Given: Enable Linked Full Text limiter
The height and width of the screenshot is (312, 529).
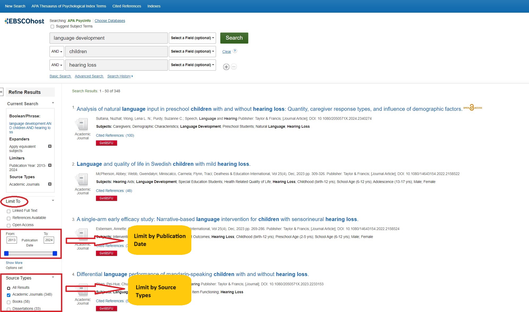Looking at the screenshot, I should coord(8,211).
